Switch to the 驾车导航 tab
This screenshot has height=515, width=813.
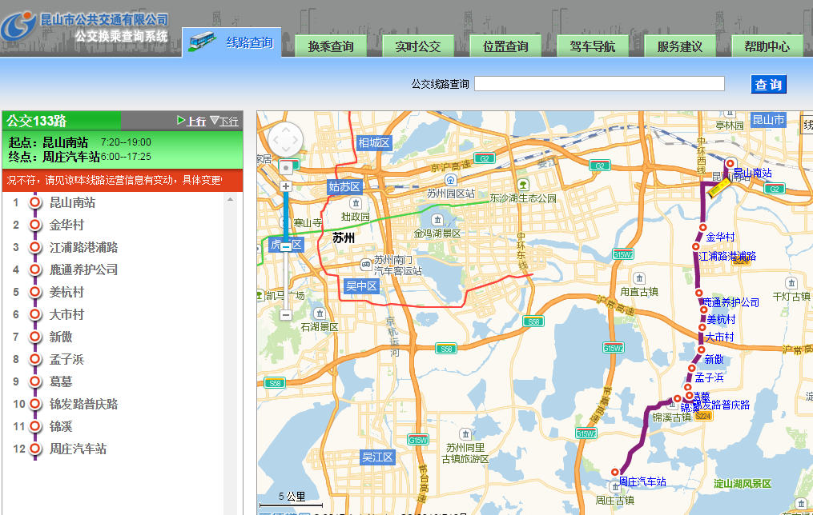click(x=593, y=46)
